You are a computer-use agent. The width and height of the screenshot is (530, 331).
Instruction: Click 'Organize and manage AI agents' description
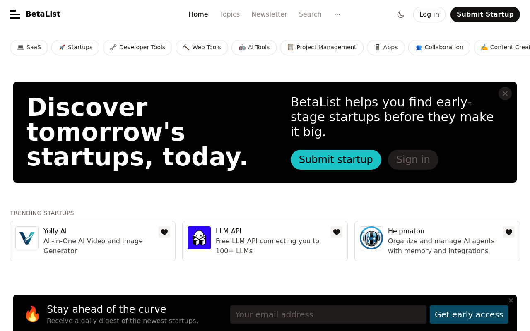tap(441, 246)
